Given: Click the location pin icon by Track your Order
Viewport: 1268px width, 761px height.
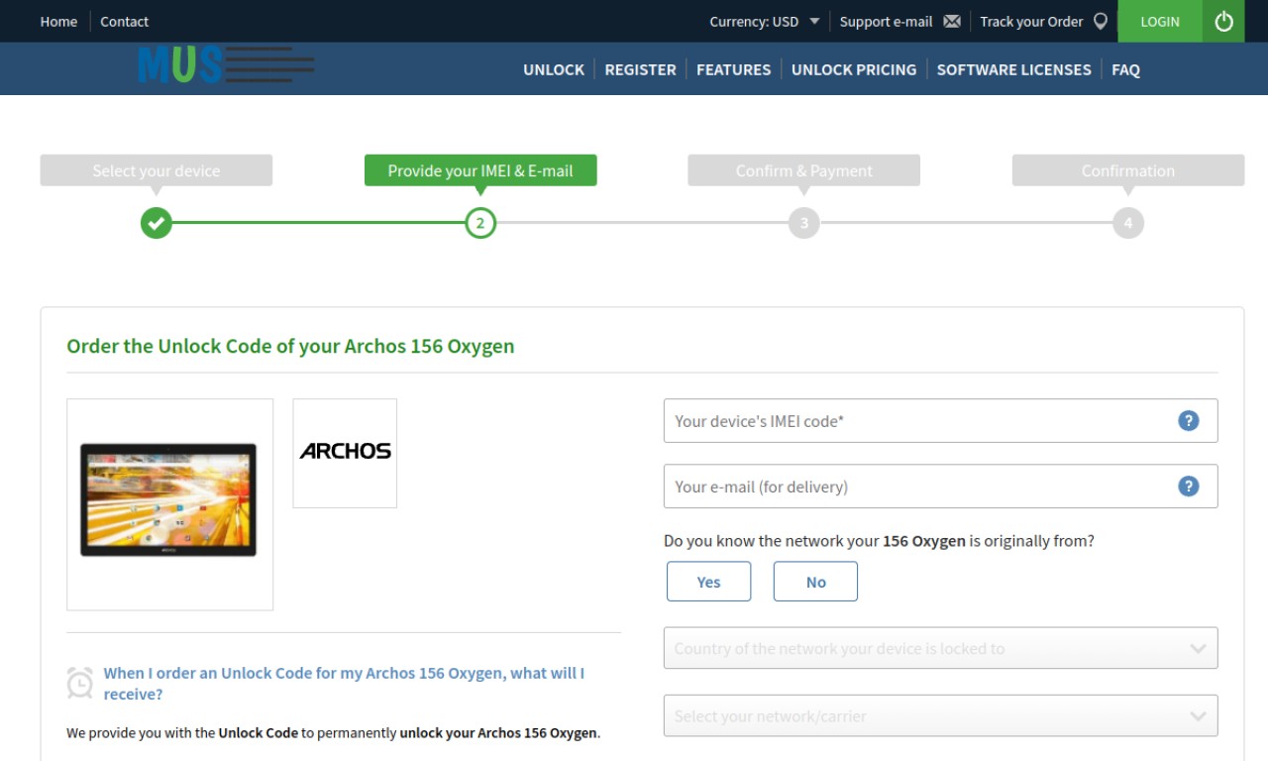Looking at the screenshot, I should pyautogui.click(x=1101, y=21).
